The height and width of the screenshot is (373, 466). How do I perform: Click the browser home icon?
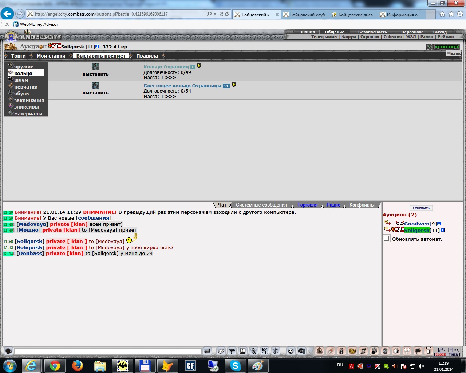click(442, 14)
